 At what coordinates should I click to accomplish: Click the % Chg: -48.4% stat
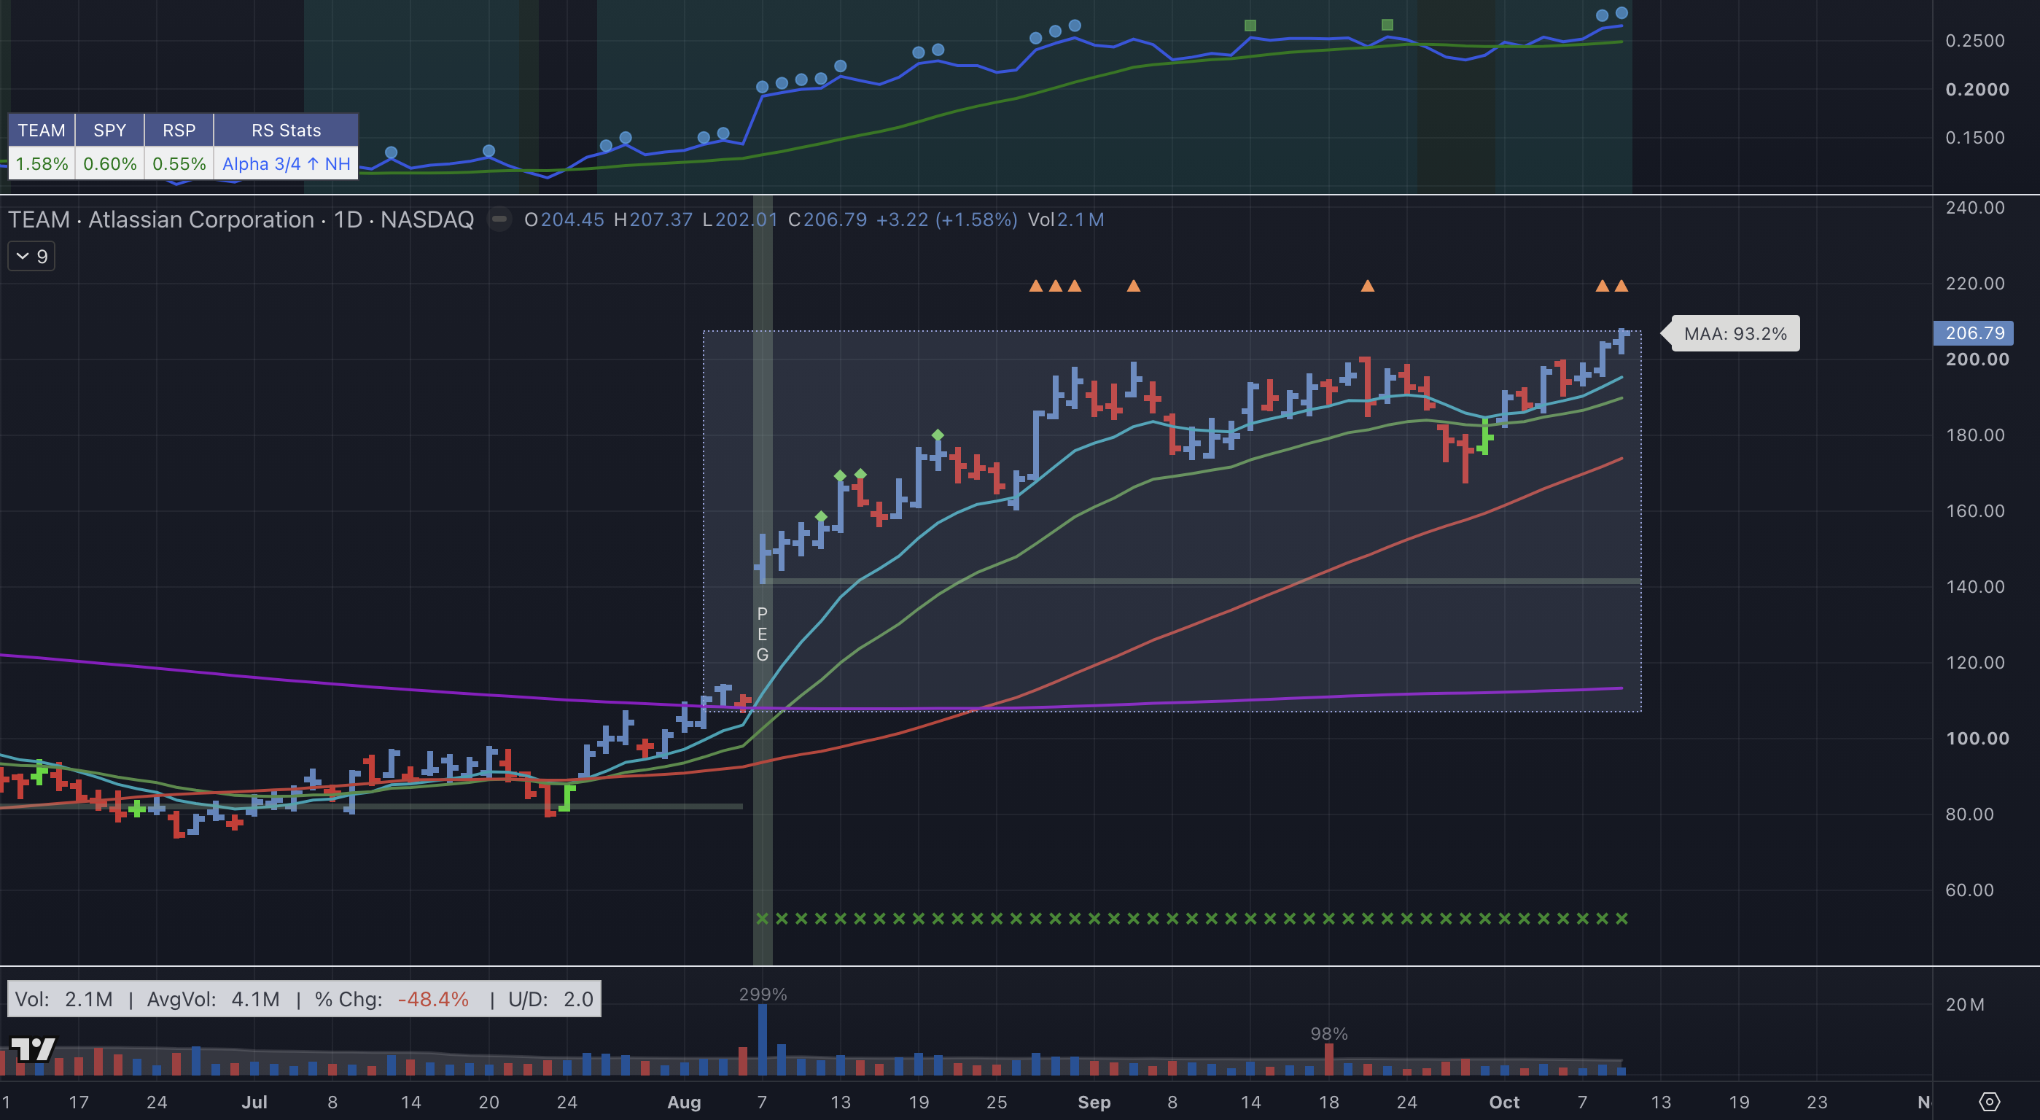pos(392,999)
